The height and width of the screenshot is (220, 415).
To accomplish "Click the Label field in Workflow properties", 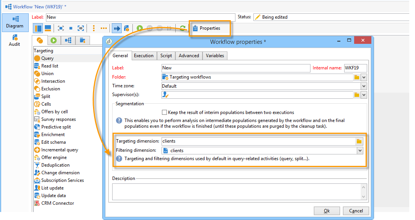I will click(x=236, y=68).
